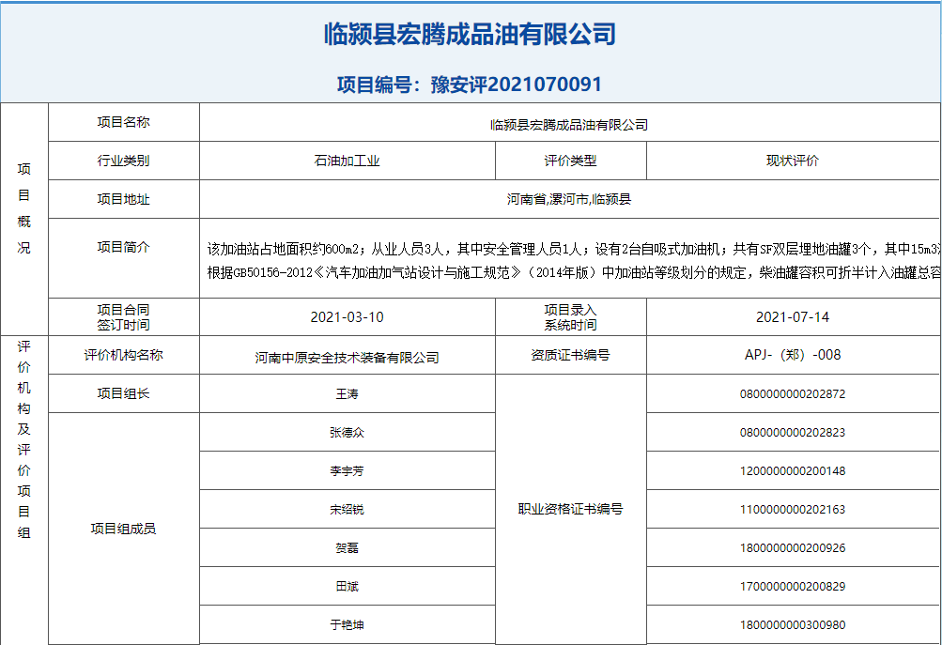Select certificate number 1100000000202163
Screen dimensions: 942x645
(792, 509)
